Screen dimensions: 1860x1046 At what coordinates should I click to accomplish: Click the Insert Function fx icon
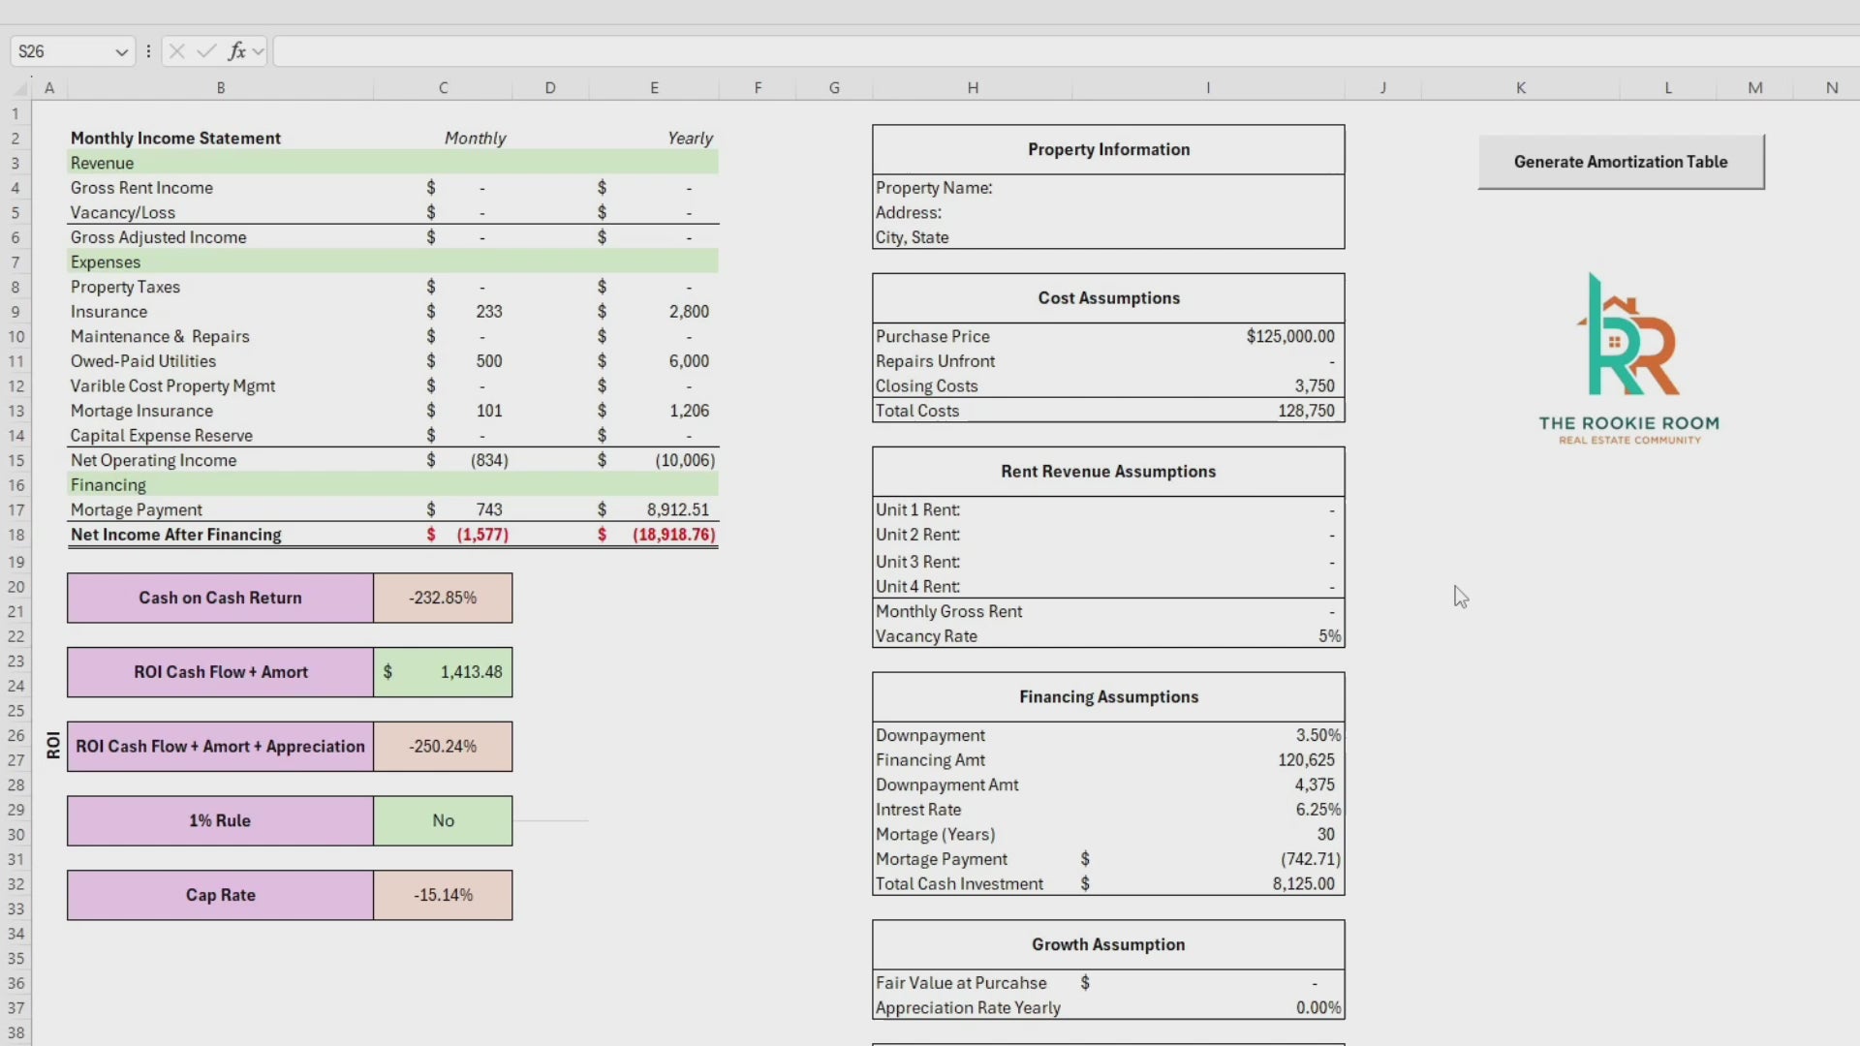coord(236,51)
